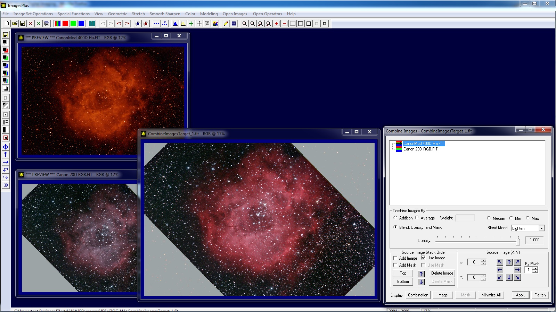
Task: Move source image up-left with diagonal arrow
Action: (x=500, y=262)
